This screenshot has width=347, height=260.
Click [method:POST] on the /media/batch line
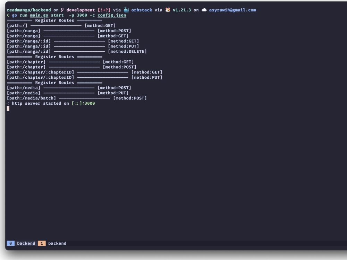click(130, 98)
